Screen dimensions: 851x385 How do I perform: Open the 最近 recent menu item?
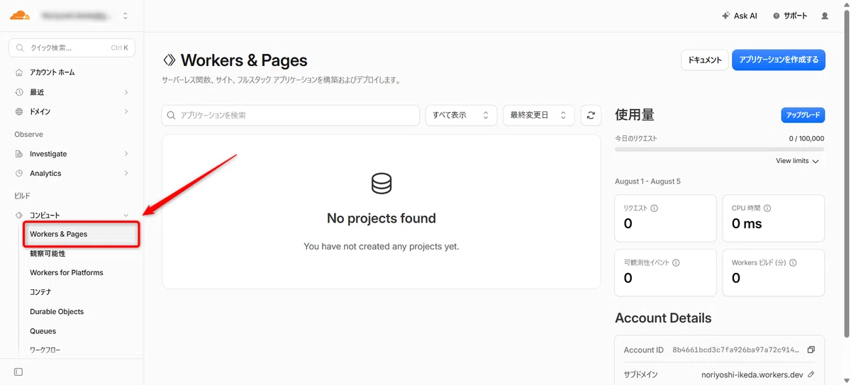point(37,92)
